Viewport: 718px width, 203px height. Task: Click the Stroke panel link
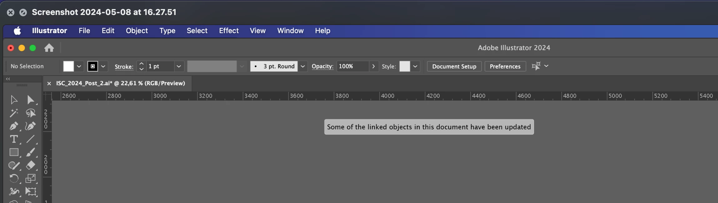pos(124,67)
